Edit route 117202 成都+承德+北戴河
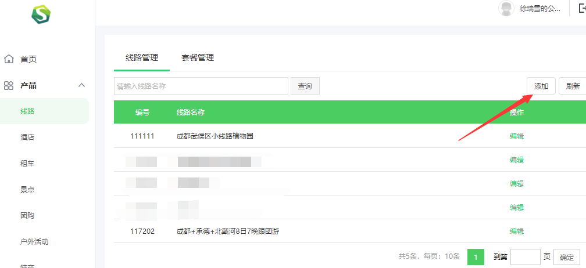This screenshot has width=586, height=268. [x=516, y=231]
